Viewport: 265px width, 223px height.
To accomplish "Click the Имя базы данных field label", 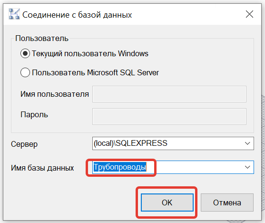I will 42,168.
